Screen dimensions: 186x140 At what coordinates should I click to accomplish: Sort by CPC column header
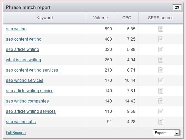[126, 18]
